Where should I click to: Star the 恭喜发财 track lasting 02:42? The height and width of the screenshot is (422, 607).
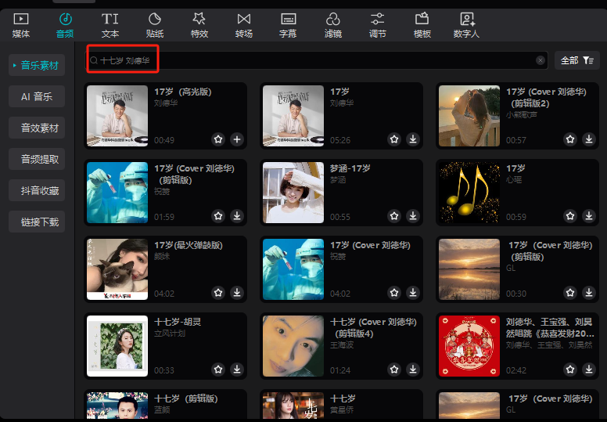click(x=570, y=370)
